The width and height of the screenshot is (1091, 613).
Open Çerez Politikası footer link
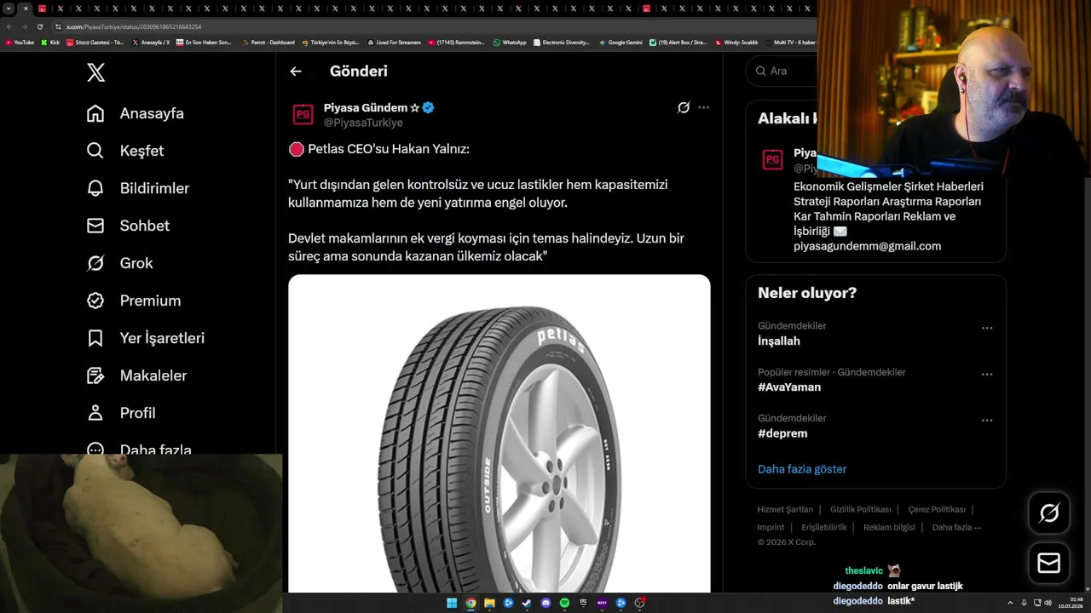coord(937,509)
